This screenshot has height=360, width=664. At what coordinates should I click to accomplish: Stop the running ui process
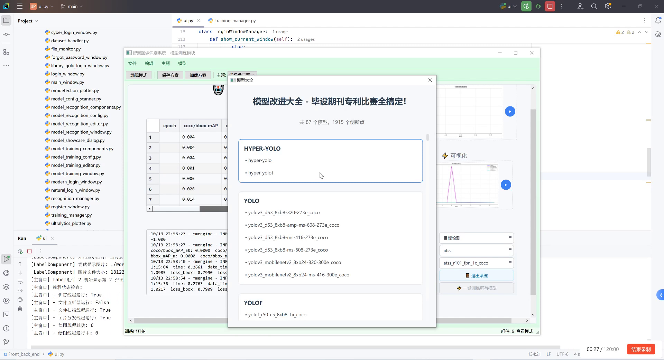[550, 6]
